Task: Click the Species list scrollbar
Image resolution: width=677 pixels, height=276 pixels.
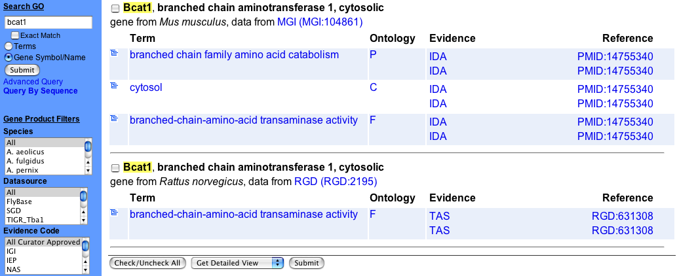Action: [88, 156]
